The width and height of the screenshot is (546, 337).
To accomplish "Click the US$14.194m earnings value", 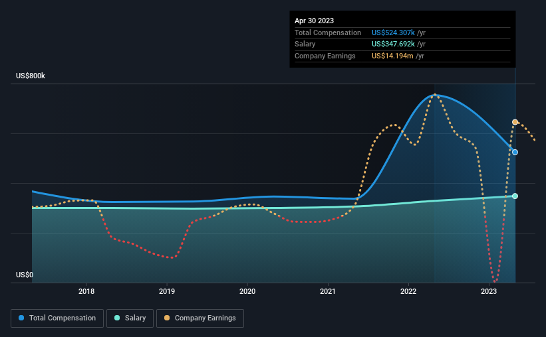I will pyautogui.click(x=392, y=56).
